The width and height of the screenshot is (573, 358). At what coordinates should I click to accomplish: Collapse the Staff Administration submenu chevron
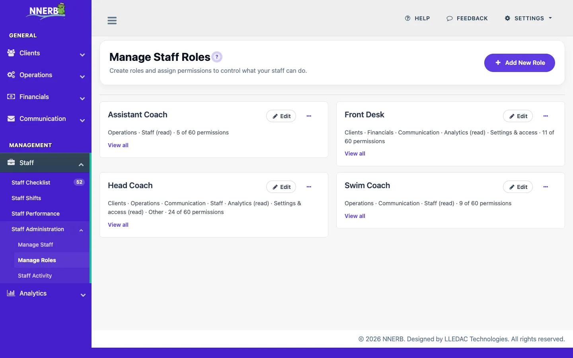[x=81, y=230]
